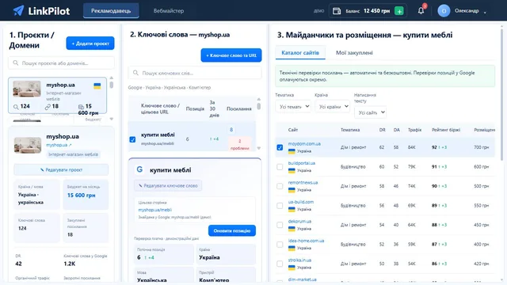The height and width of the screenshot is (285, 507).
Task: Open dekorum.ua site link
Action: tap(299, 222)
